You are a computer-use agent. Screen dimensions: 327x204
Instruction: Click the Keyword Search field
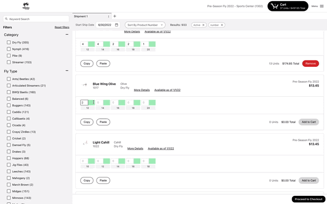[x=36, y=19]
